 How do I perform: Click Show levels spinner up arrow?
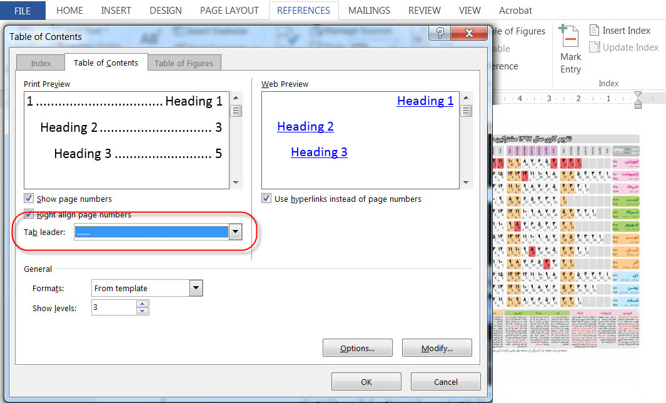tap(143, 304)
